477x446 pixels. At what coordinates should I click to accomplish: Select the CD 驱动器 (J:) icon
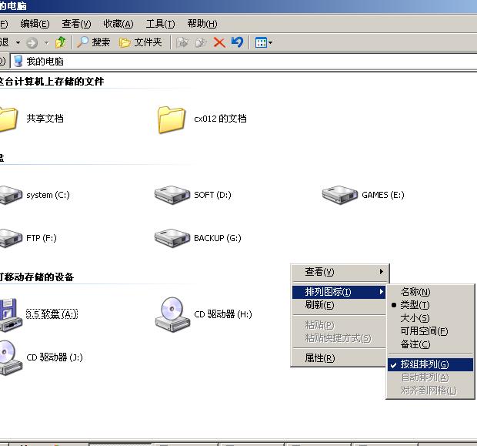(x=12, y=358)
